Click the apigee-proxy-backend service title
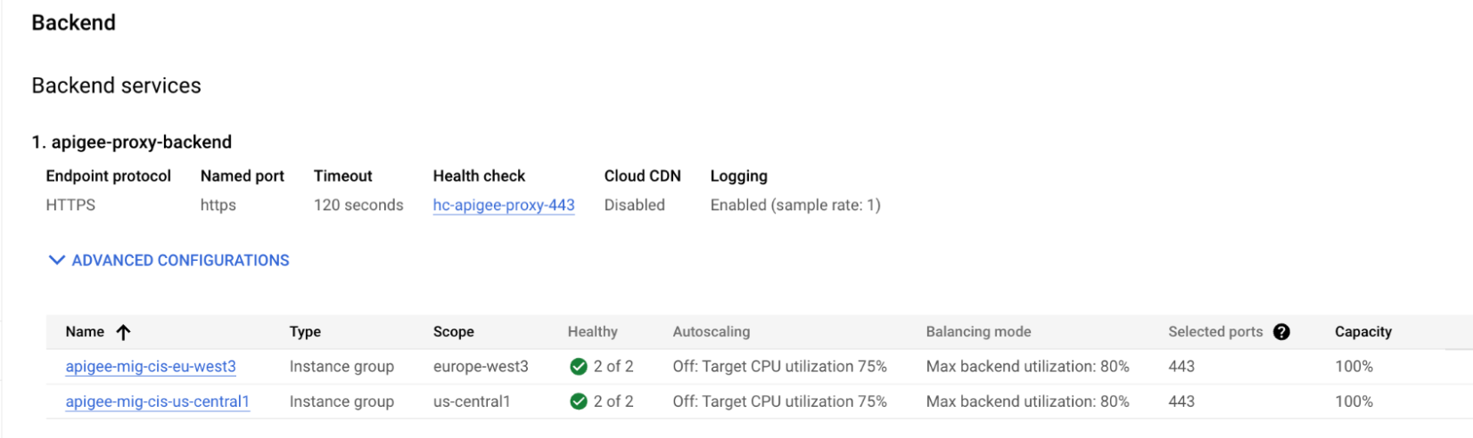Screen dimensions: 1473x438 pyautogui.click(x=141, y=142)
